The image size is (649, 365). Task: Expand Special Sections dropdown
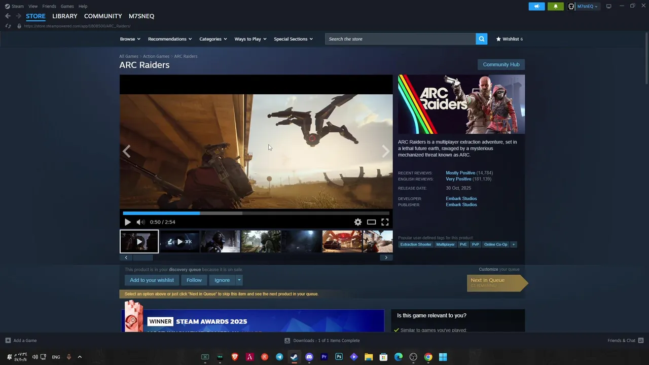tap(293, 39)
